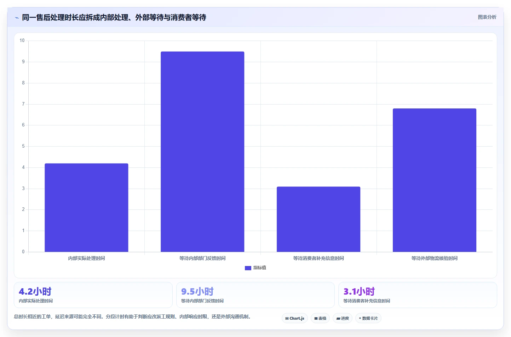Click the card title starting 同一售后处理时长
The height and width of the screenshot is (337, 511).
[x=114, y=17]
